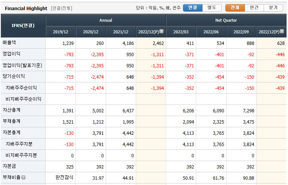
Task: Click the 3,475 total liabilities value
Action: 249,122
